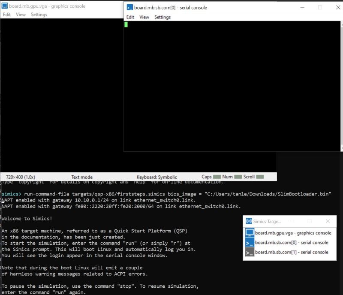Click the graphics console icon next to board.mb.gpu.vga
Screen dimensions: 343x295
(x=250, y=233)
